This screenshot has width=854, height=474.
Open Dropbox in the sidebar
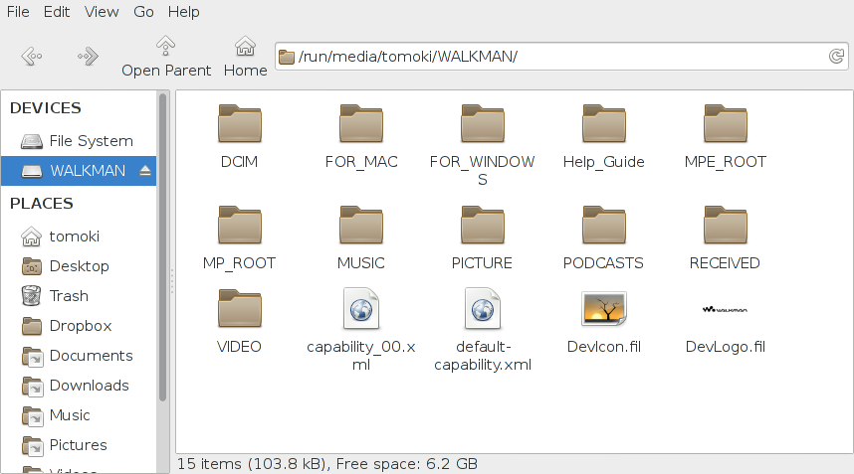tap(79, 326)
